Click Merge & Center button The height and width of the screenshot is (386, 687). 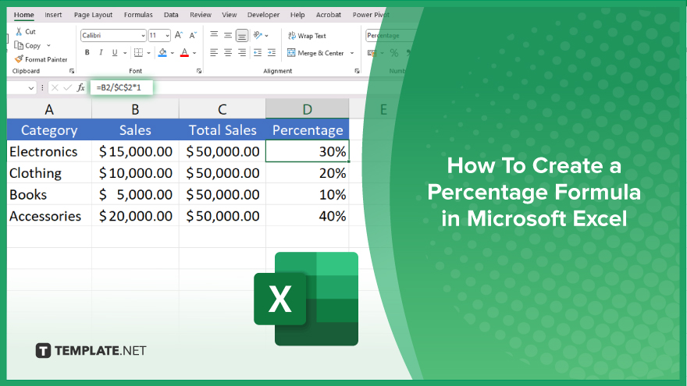click(315, 53)
